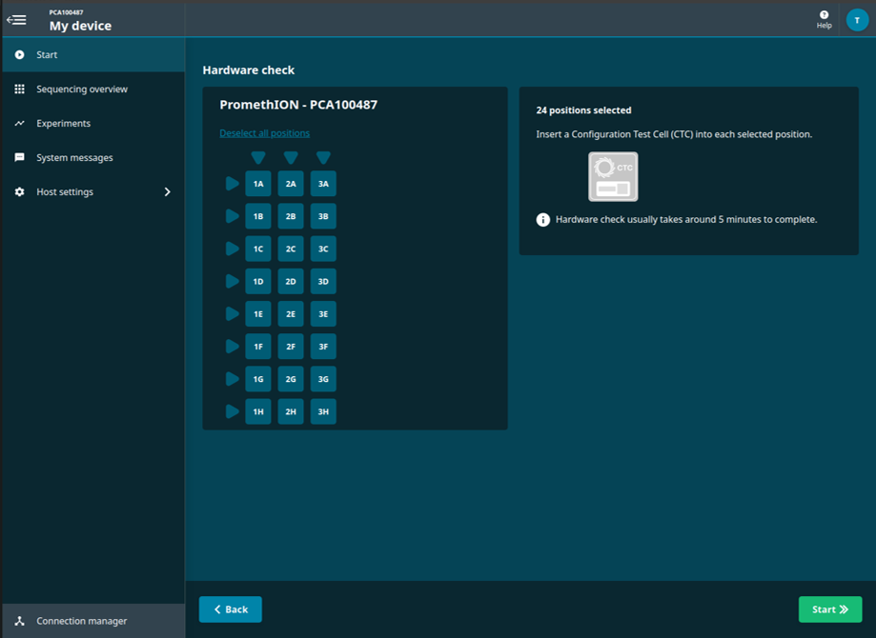Toggle flow cell position 1F

point(258,347)
